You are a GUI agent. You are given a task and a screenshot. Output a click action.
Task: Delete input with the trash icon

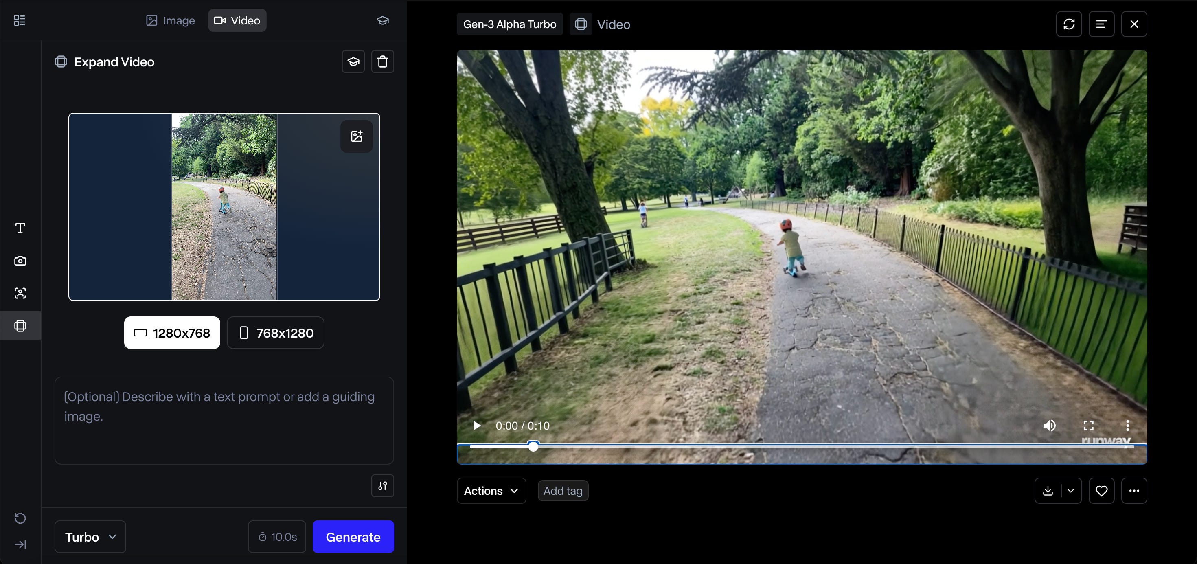pyautogui.click(x=382, y=61)
